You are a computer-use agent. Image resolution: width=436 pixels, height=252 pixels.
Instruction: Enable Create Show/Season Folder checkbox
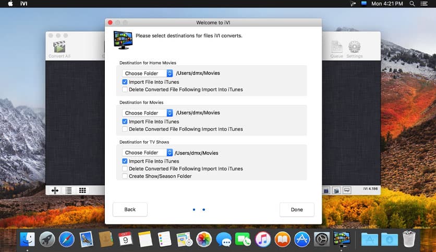click(x=125, y=176)
